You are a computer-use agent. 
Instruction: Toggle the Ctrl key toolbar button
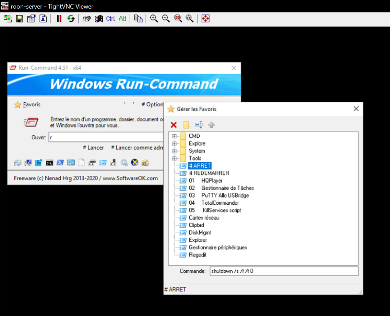tap(110, 19)
